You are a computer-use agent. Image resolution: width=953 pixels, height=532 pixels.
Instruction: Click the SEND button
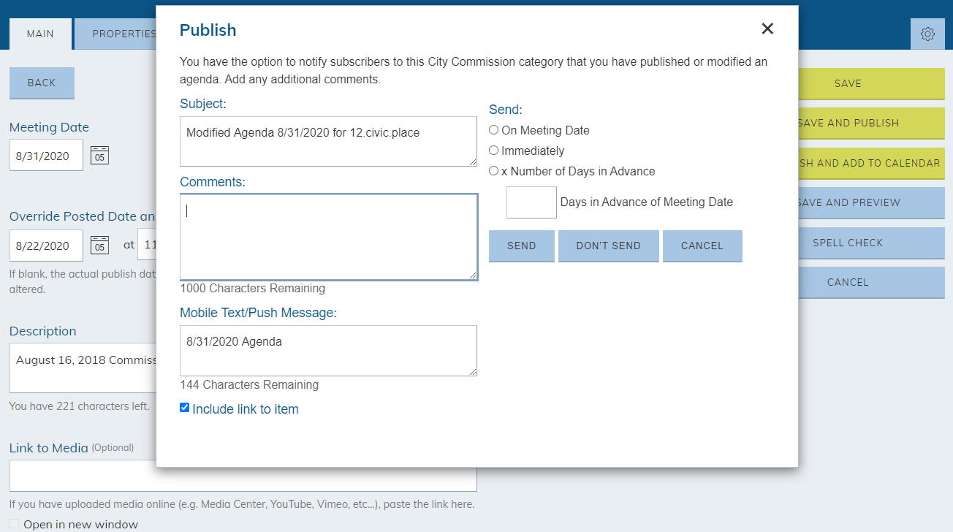pyautogui.click(x=521, y=246)
